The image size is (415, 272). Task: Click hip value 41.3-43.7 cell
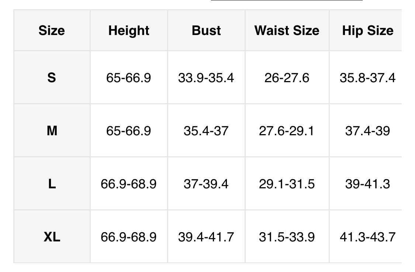point(367,237)
